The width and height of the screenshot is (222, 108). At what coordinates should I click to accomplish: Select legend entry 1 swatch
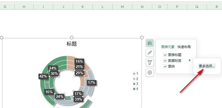(x=134, y=74)
